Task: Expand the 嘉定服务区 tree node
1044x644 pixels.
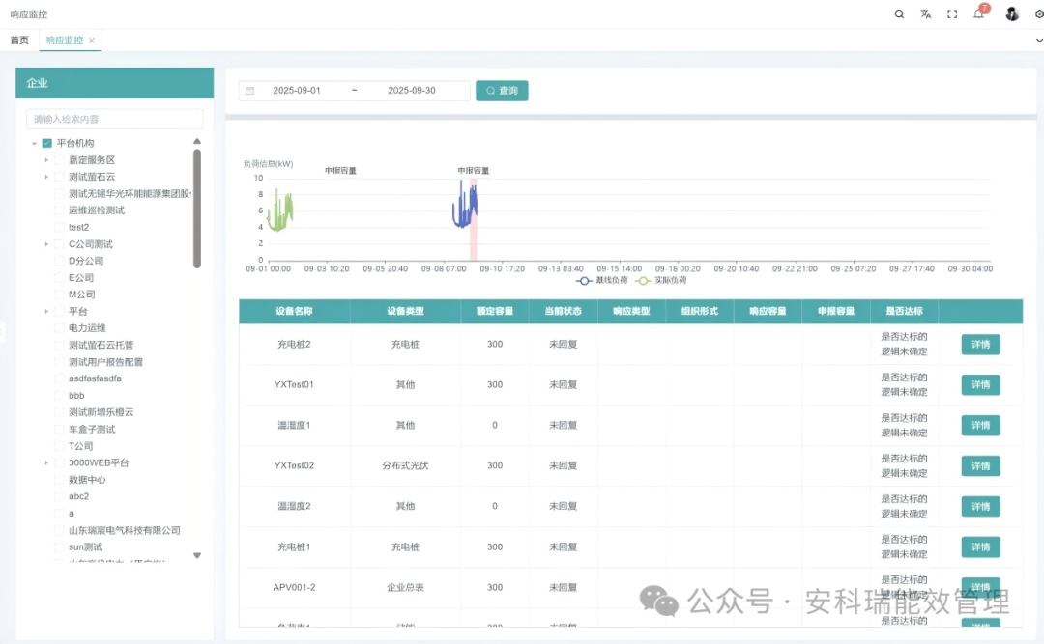Action: (46, 160)
